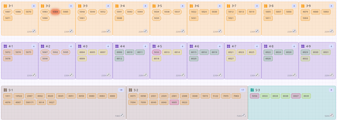Select chip 5092 in group 4-2
The width and height of the screenshot is (337, 120).
pos(55,52)
